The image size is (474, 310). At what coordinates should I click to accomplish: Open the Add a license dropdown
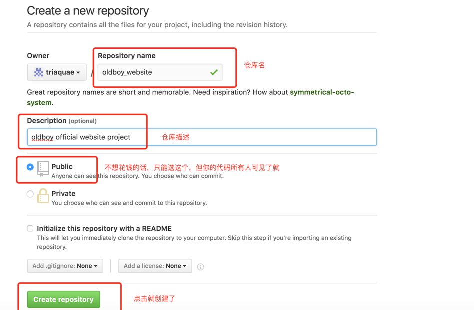155,266
